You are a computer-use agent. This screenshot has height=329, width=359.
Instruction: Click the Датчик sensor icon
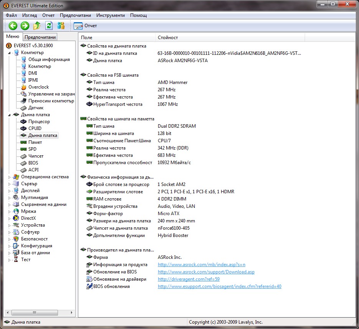[23, 108]
